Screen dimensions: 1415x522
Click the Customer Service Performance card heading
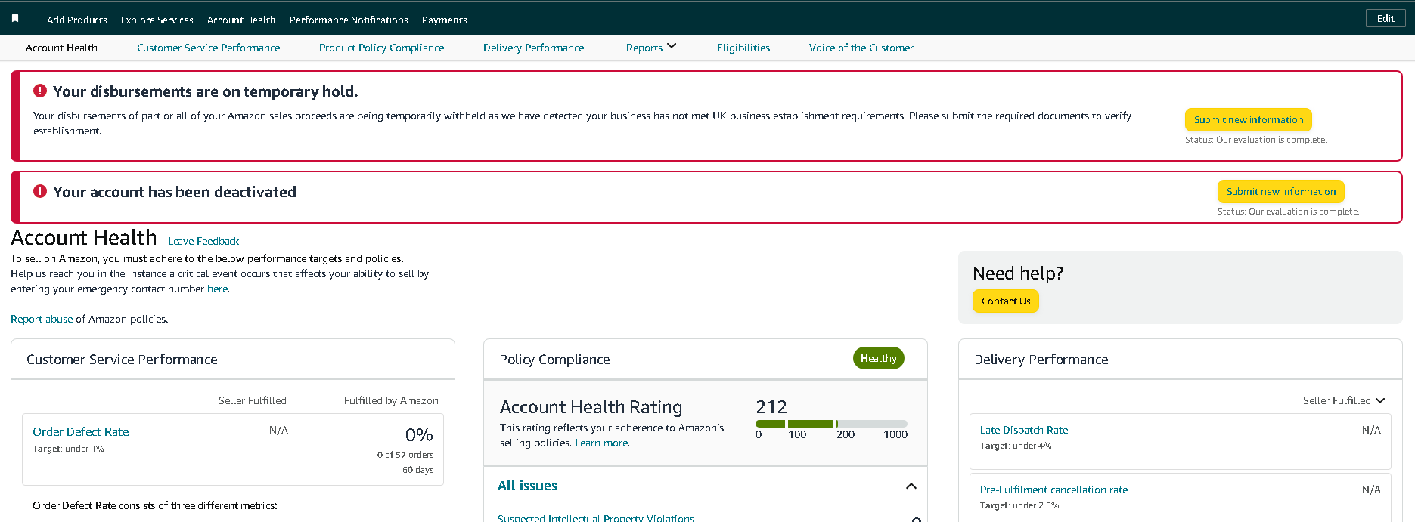pyautogui.click(x=122, y=360)
